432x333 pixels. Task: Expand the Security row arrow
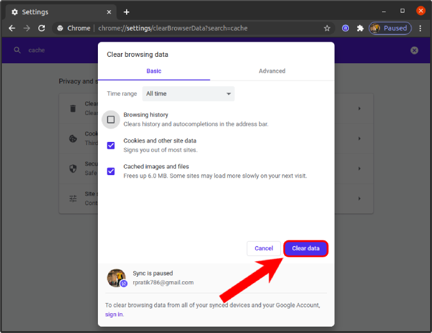(359, 169)
